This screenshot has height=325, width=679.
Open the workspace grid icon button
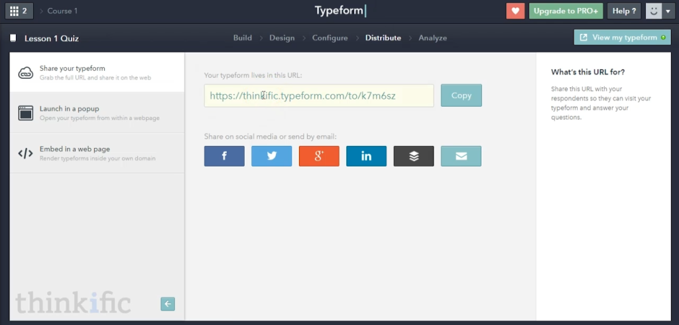tap(19, 11)
